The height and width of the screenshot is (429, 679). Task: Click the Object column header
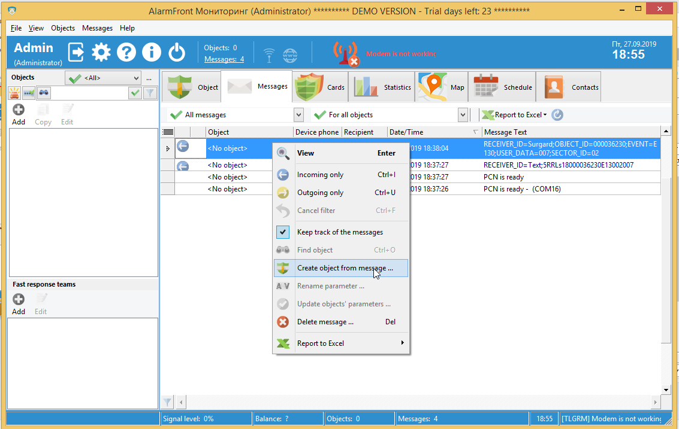click(249, 132)
